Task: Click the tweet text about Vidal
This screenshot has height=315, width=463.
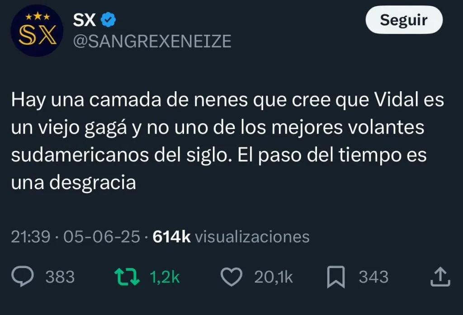Action: pos(228,141)
